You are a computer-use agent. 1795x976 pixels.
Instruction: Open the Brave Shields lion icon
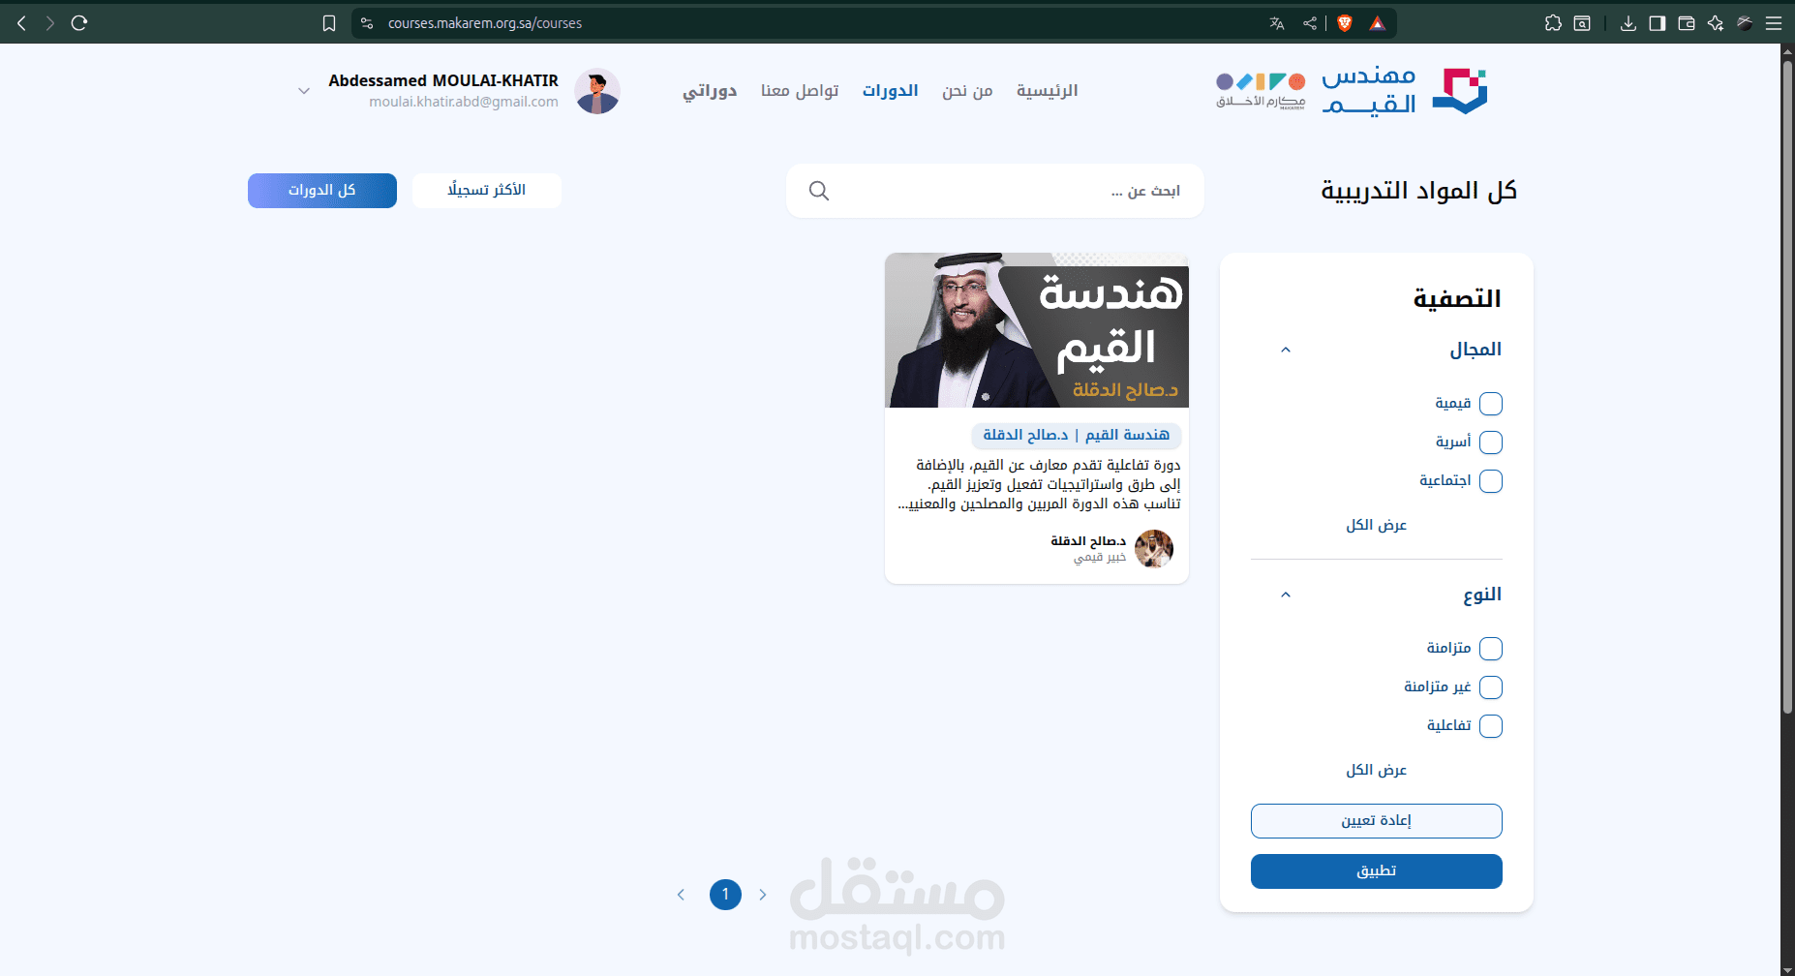pos(1345,23)
